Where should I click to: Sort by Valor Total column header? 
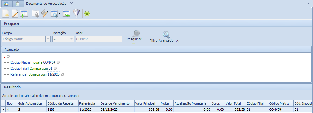[235, 103]
